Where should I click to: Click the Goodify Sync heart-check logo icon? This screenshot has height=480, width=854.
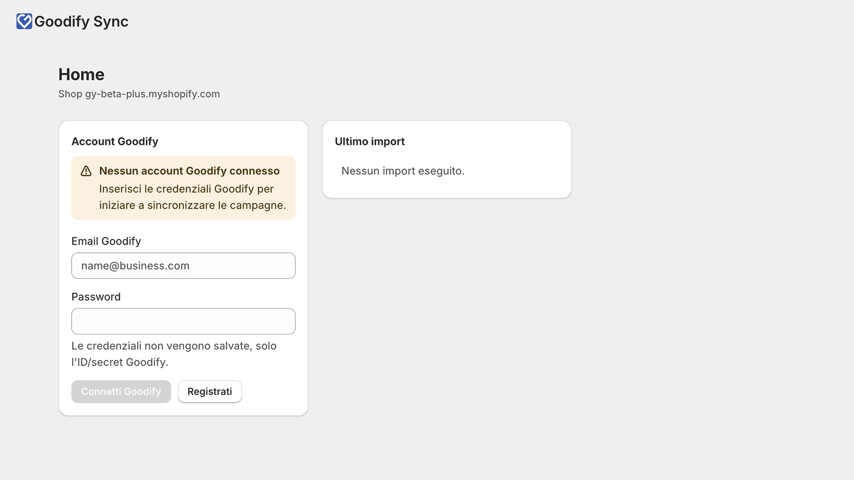point(24,21)
